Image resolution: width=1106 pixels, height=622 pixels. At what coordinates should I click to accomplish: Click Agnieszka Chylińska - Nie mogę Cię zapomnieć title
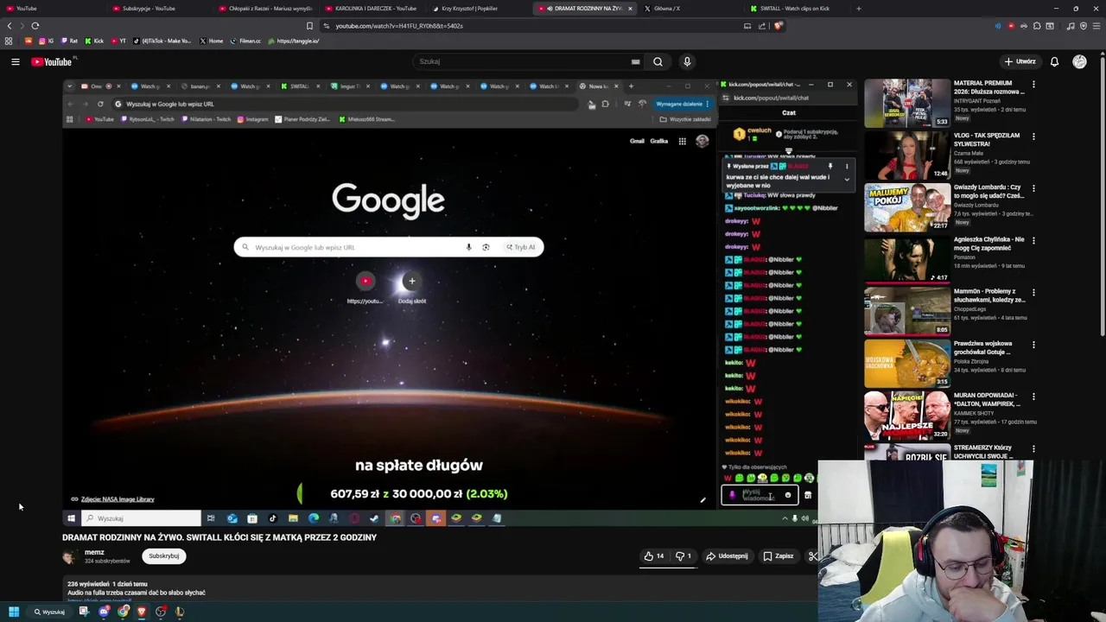989,244
